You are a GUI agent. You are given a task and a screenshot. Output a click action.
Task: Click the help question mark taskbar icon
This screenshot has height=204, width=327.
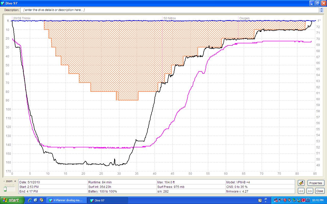pyautogui.click(x=260, y=200)
